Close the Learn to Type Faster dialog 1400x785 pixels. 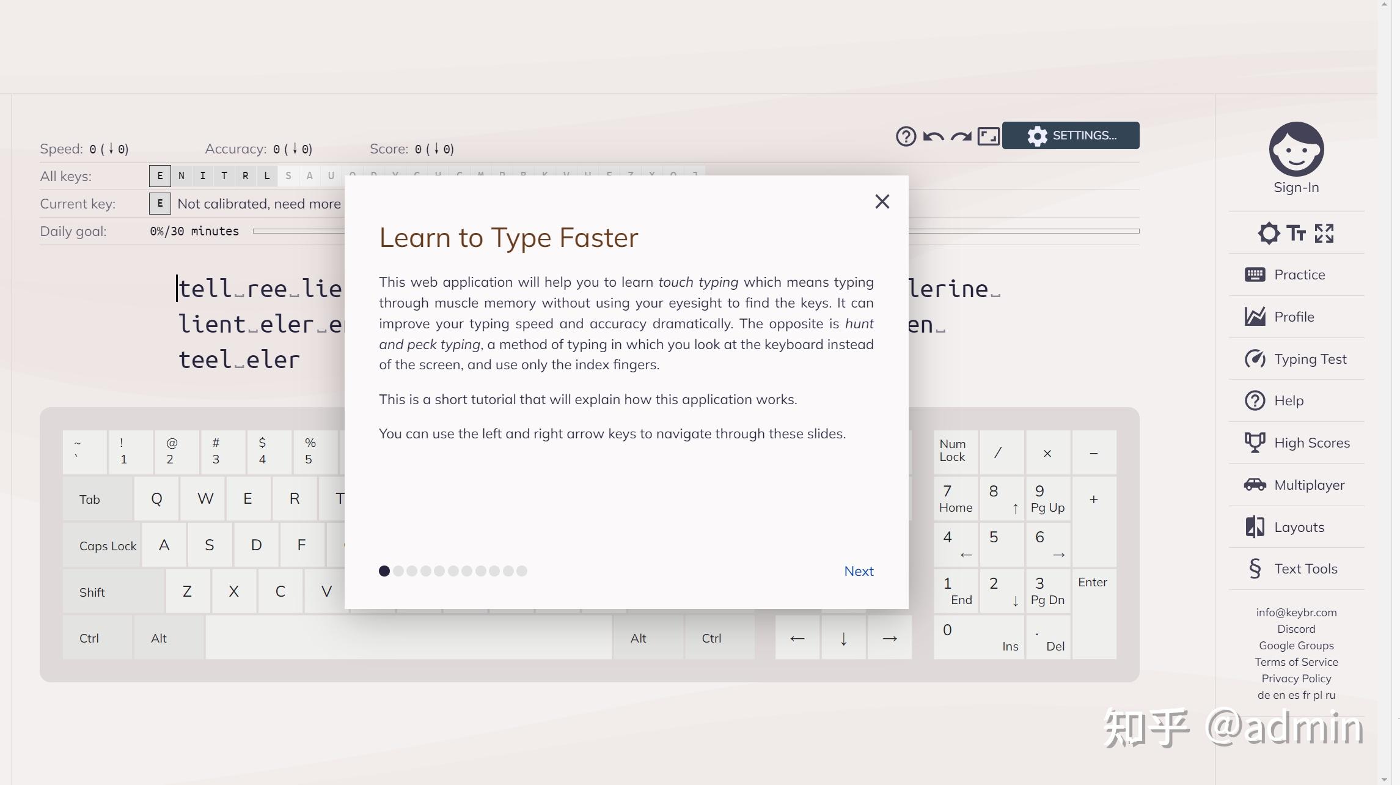(x=882, y=202)
